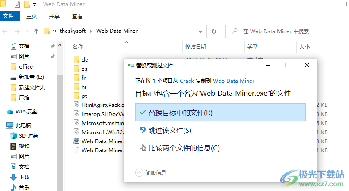Collapse details with the 简略信息 chevron

click(139, 172)
